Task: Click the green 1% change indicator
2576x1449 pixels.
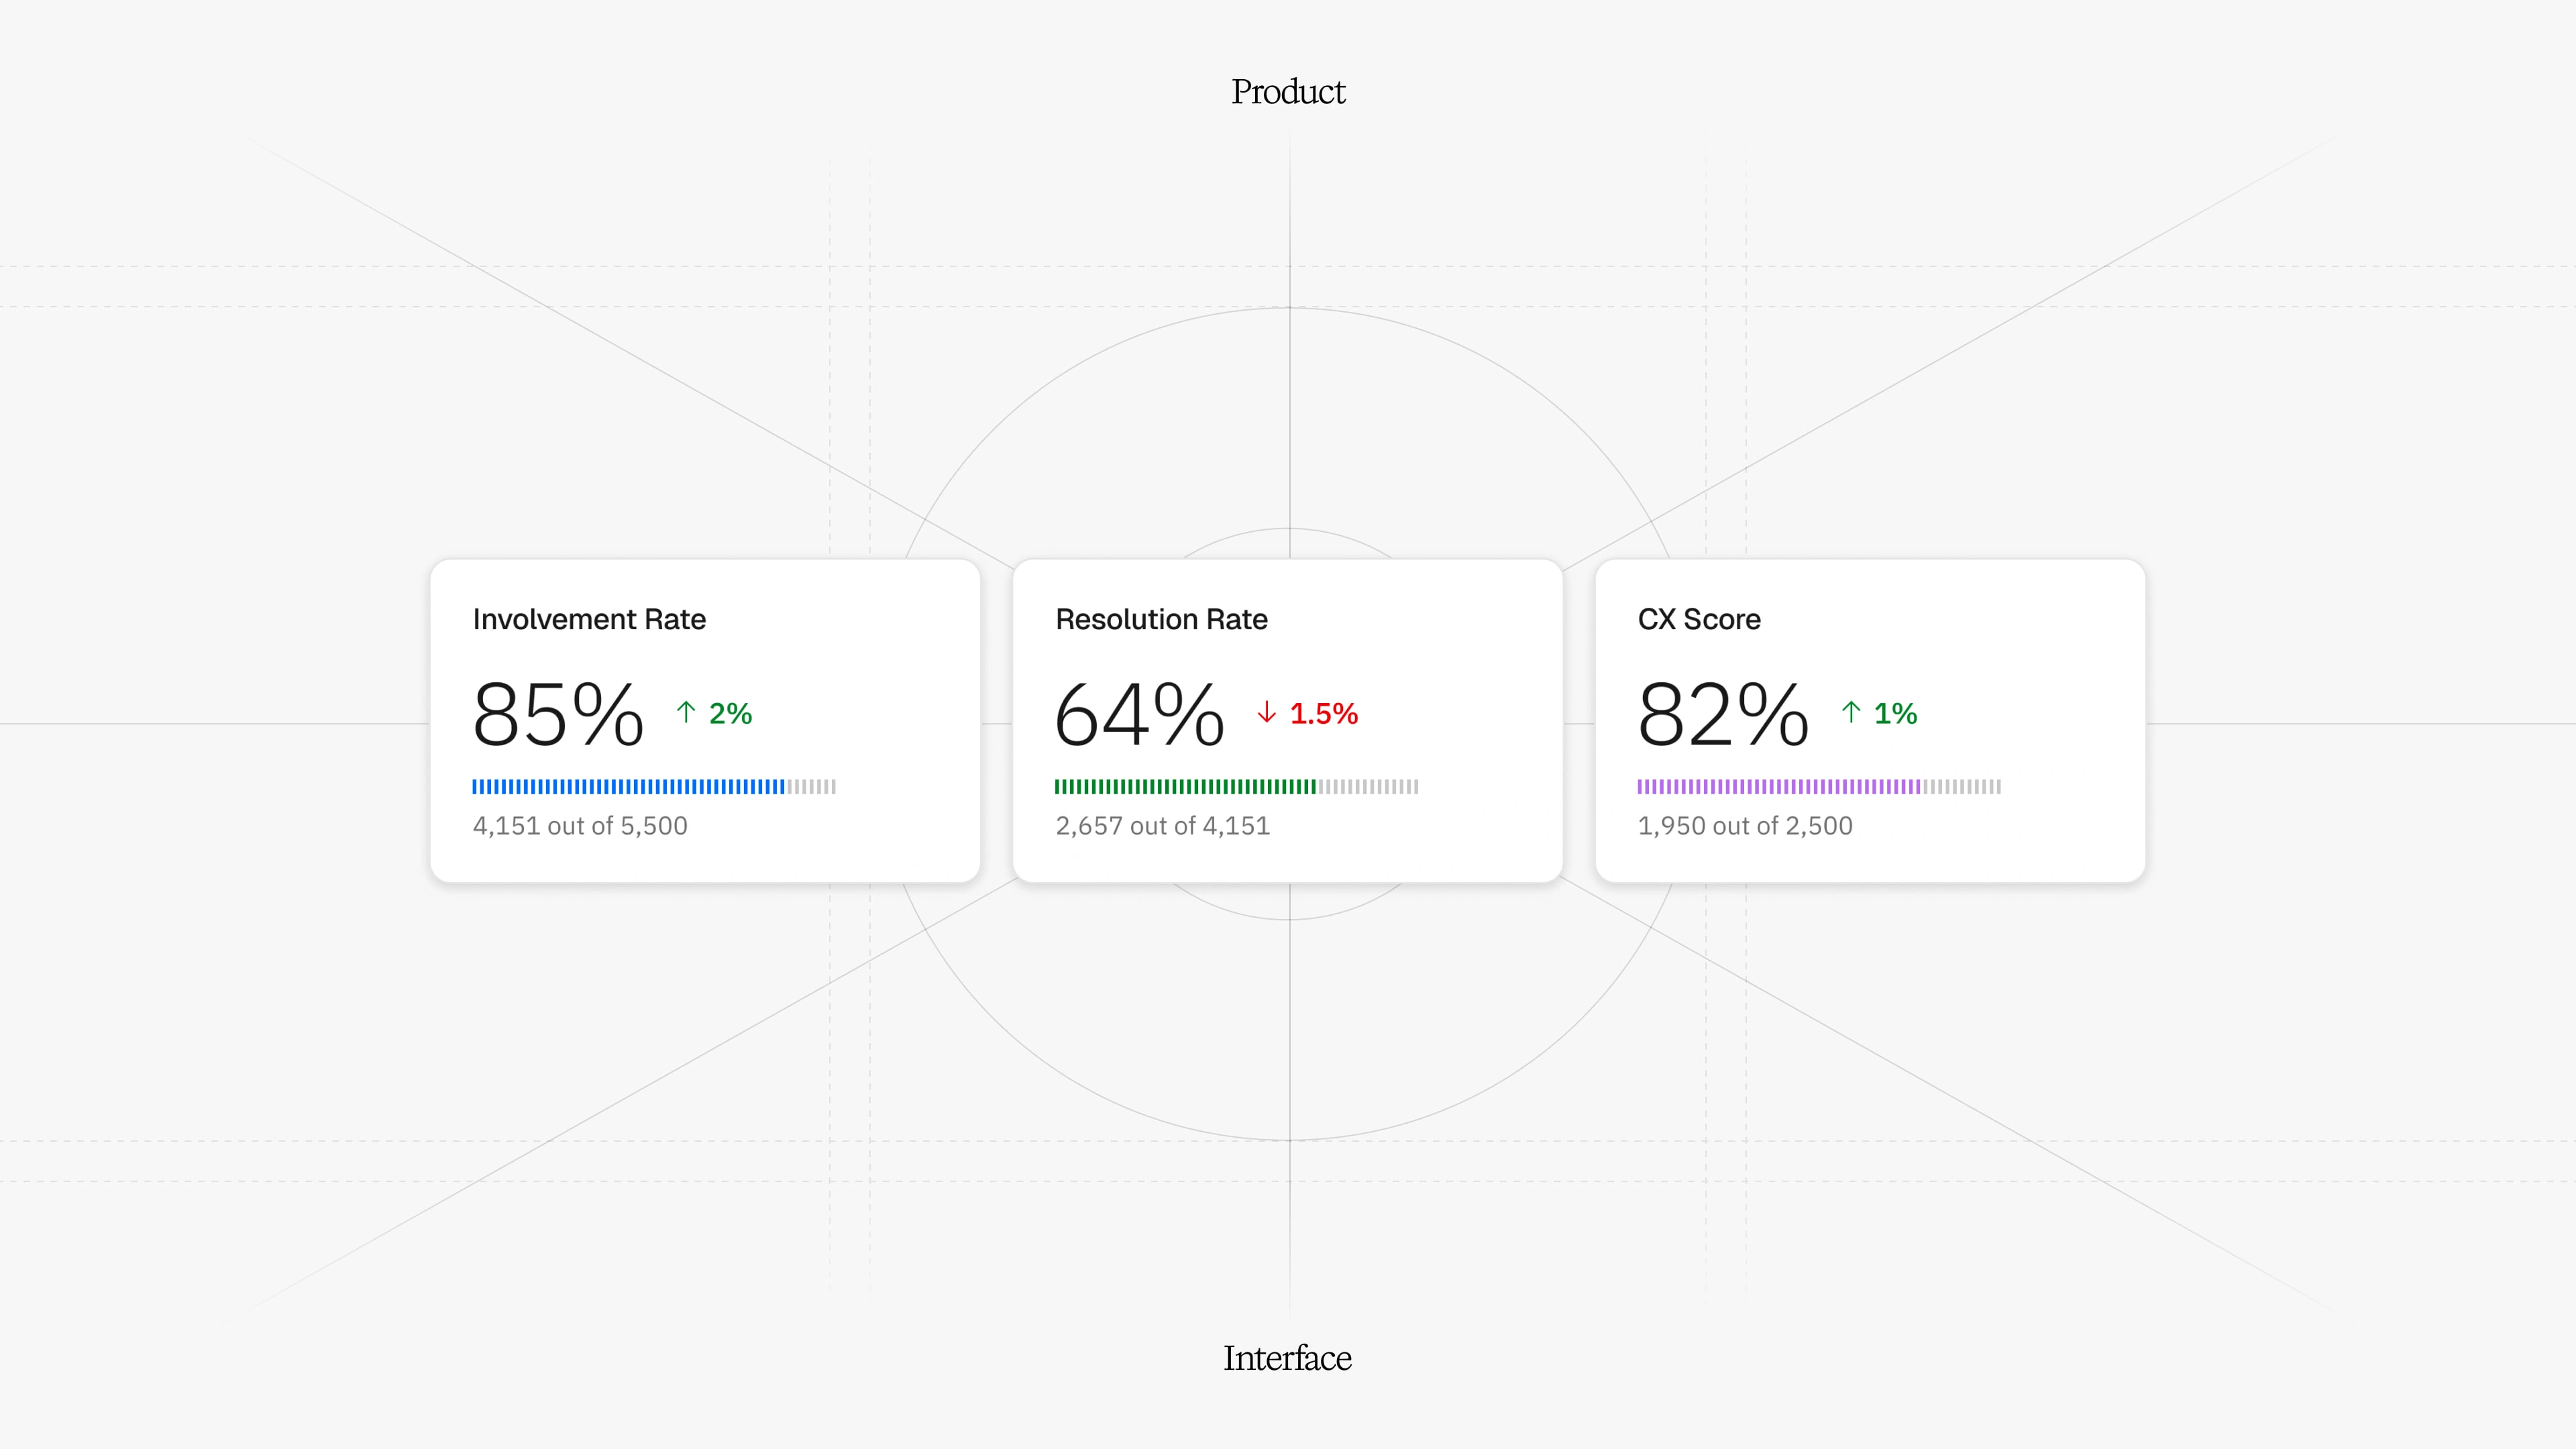Action: point(1895,714)
